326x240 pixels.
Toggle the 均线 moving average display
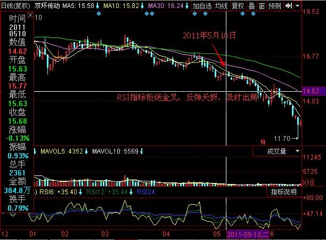(x=222, y=6)
